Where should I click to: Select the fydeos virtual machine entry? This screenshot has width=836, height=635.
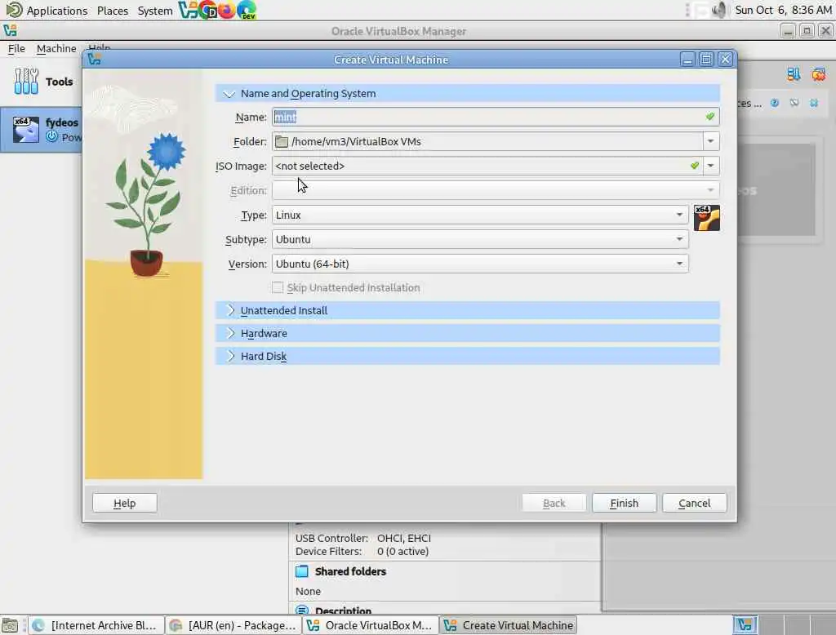click(x=42, y=130)
